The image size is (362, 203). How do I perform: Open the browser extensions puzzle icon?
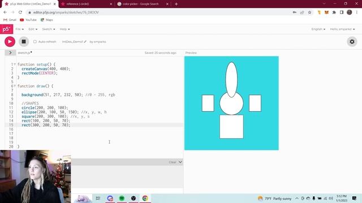pyautogui.click(x=334, y=12)
